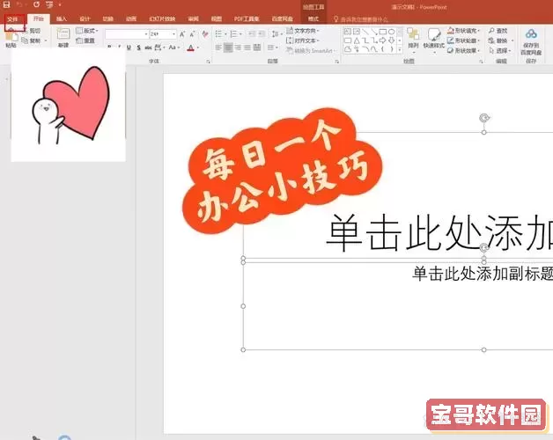Click the 排列 (Arrange) icon
The image size is (553, 440).
pos(412,37)
